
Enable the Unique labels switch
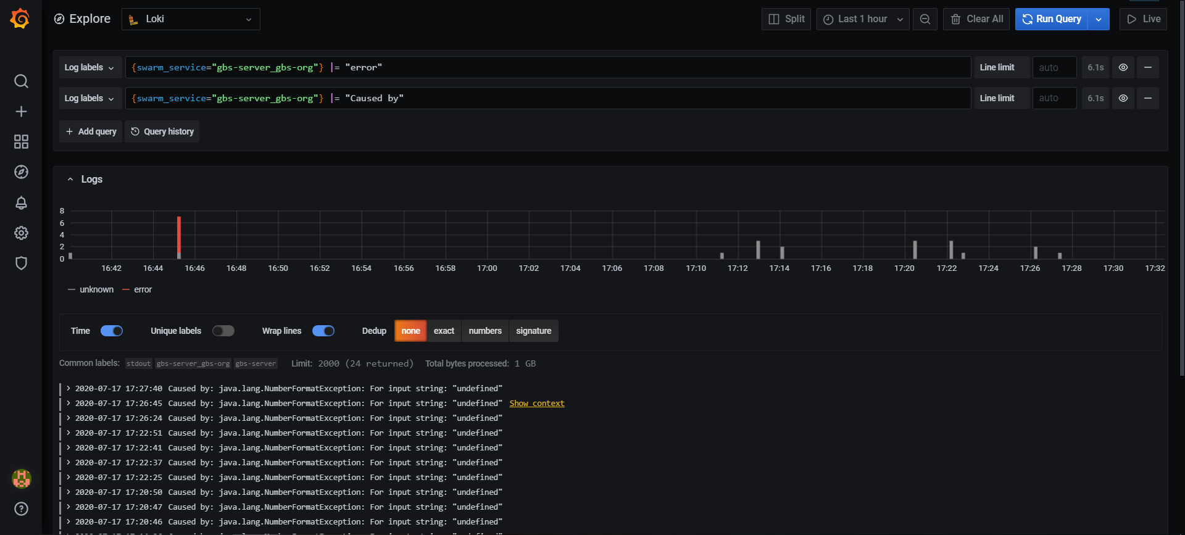click(223, 331)
